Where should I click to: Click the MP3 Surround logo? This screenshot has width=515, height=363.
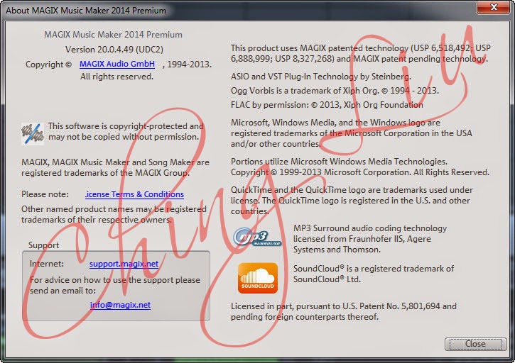point(257,238)
